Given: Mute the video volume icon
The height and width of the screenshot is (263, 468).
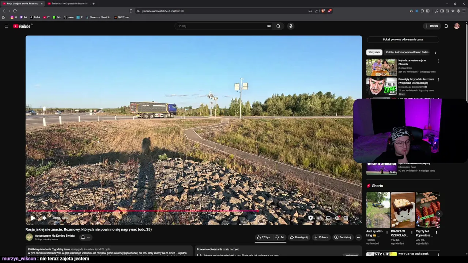Looking at the screenshot, I should click(44, 218).
